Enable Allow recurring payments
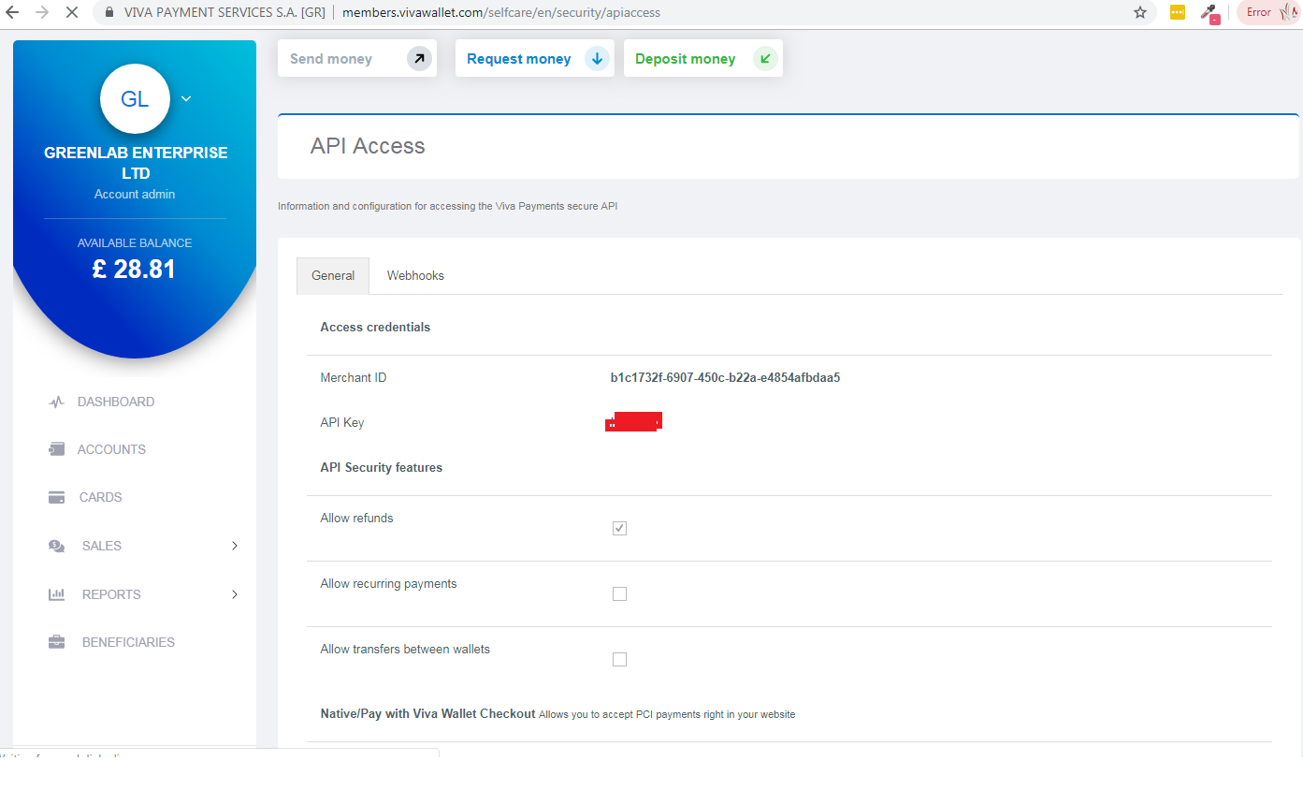This screenshot has width=1303, height=790. point(619,593)
